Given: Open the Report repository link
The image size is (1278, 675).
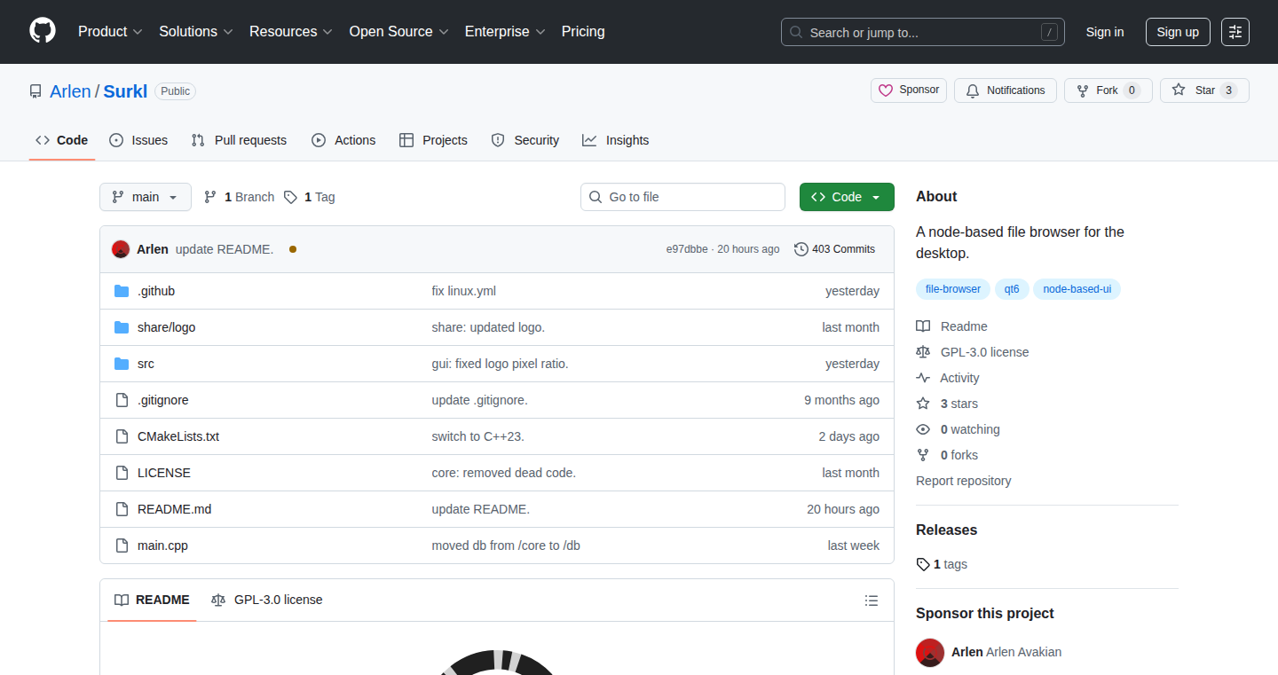Looking at the screenshot, I should 964,481.
